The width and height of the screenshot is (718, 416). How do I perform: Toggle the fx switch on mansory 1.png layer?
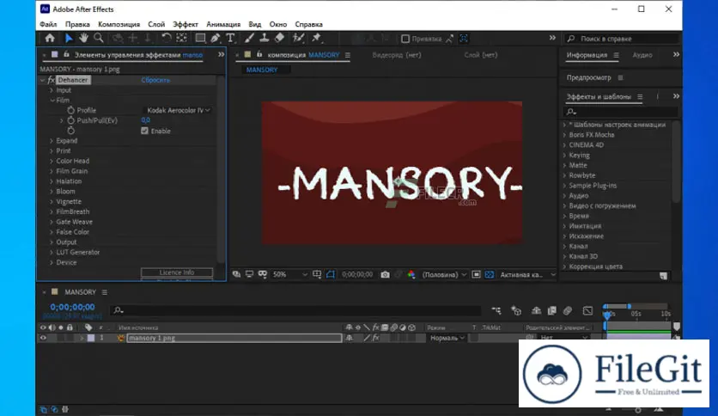[x=376, y=338]
